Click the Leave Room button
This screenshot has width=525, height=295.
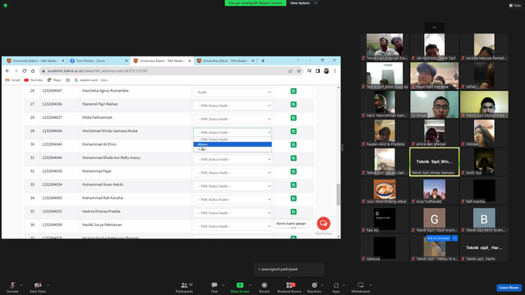(509, 288)
